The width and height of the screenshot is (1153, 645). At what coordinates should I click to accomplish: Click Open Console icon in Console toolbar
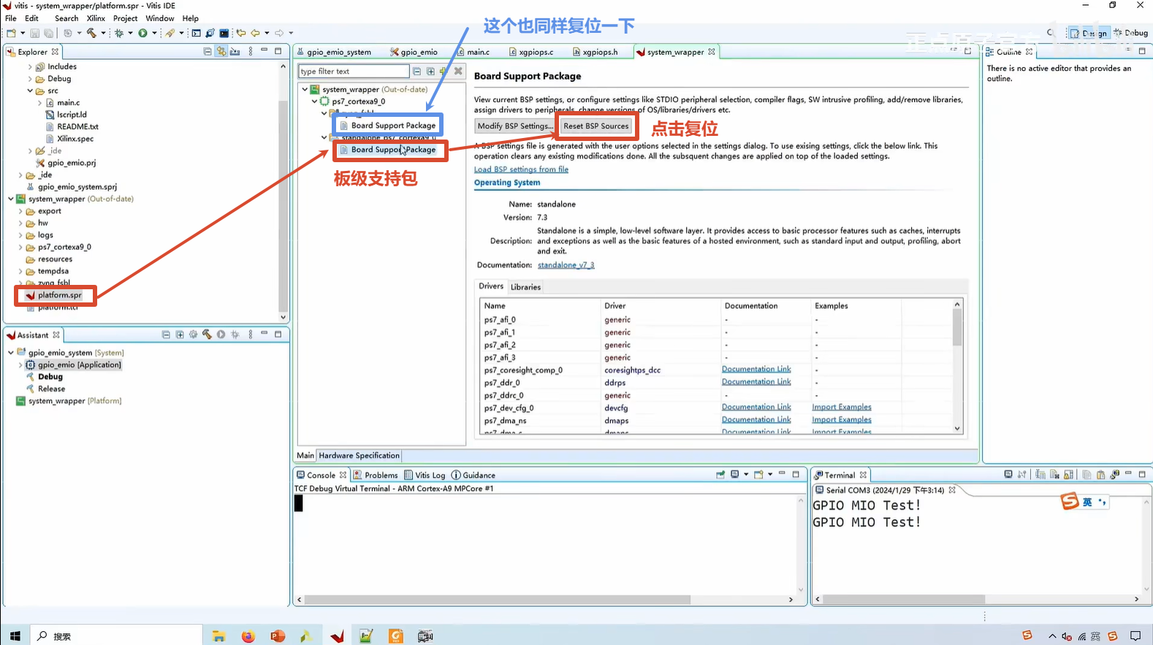pyautogui.click(x=758, y=475)
